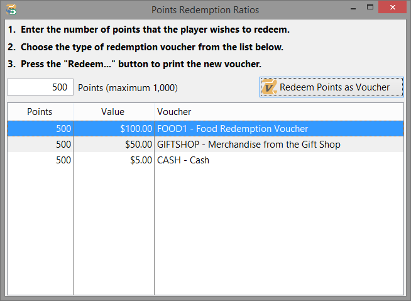Close the Points Redemption Ratios window
411x301 pixels.
(x=392, y=8)
